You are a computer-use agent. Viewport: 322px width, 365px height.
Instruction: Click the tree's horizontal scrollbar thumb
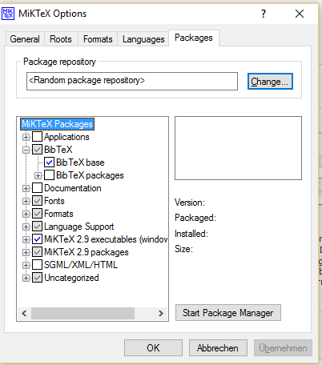point(83,313)
